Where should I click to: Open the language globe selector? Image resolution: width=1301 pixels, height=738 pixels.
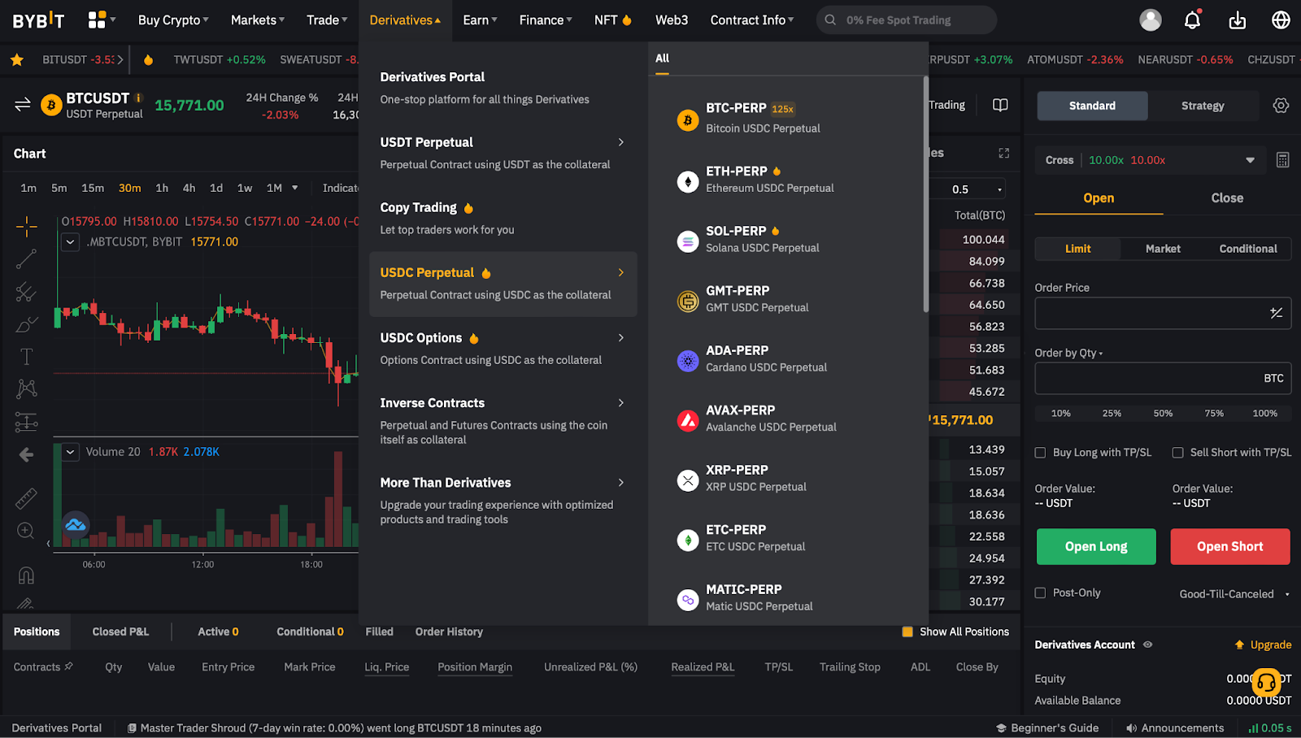pos(1281,20)
